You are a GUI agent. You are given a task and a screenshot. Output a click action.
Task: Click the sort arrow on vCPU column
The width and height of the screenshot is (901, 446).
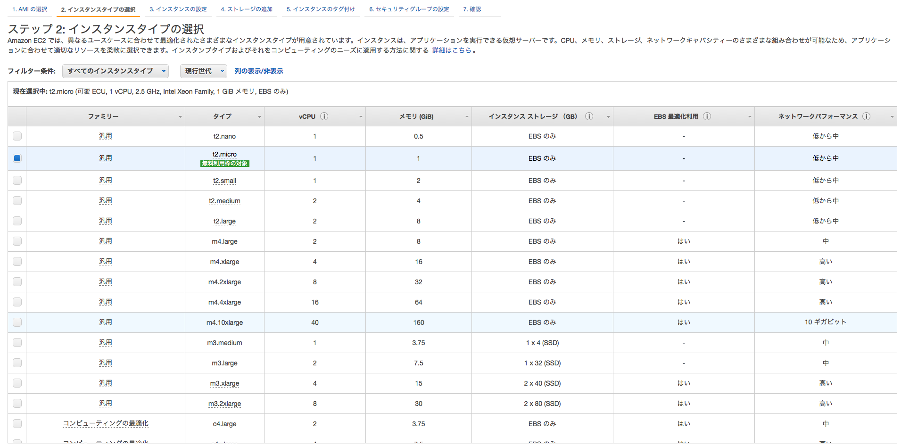361,116
